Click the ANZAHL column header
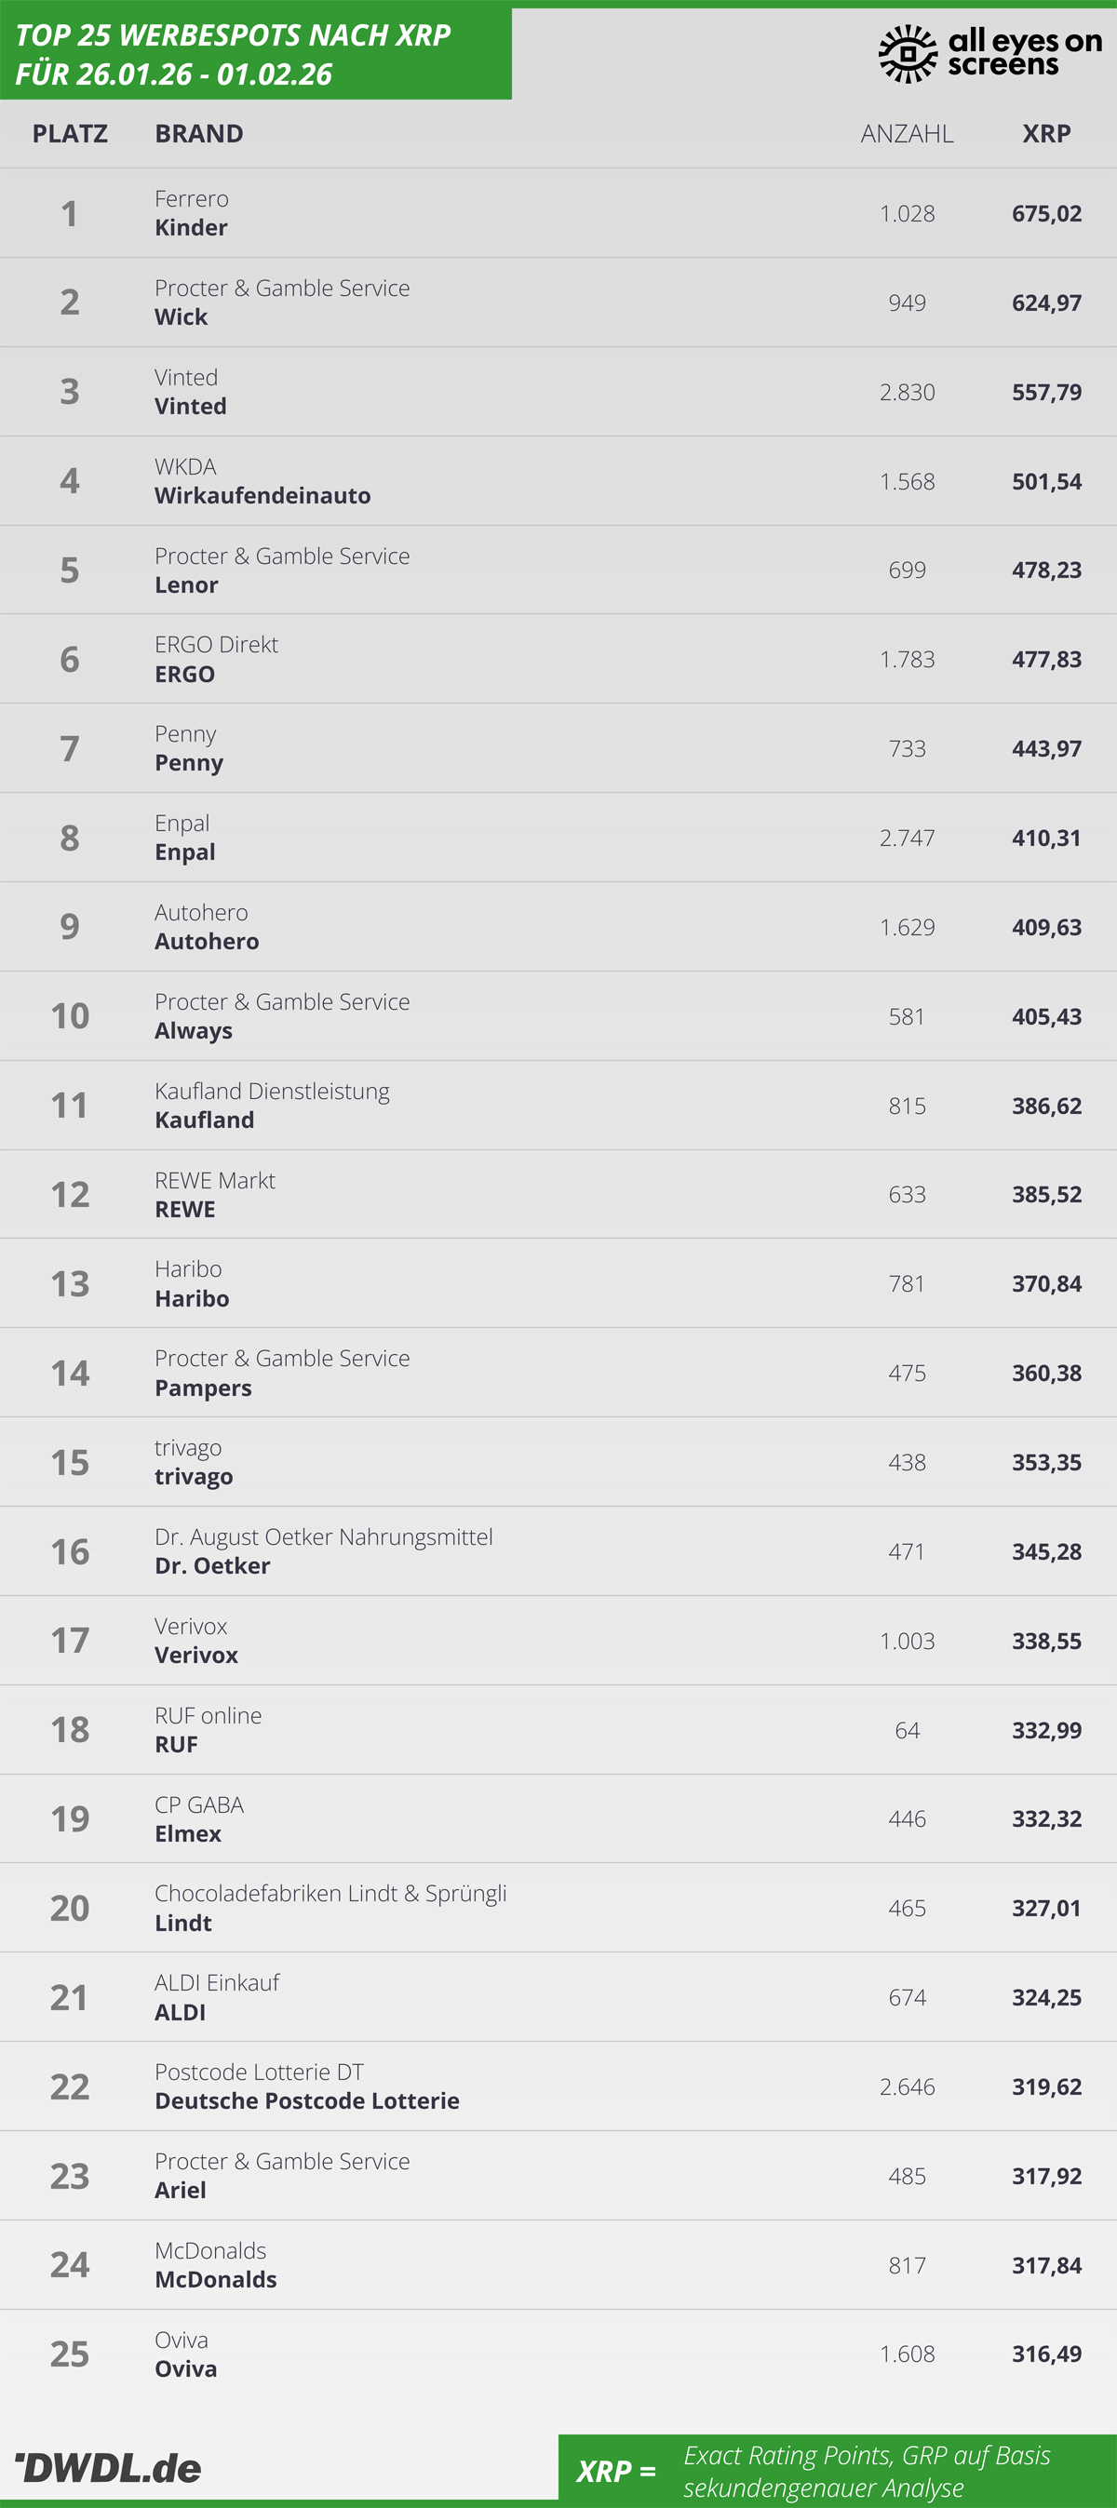 [907, 133]
